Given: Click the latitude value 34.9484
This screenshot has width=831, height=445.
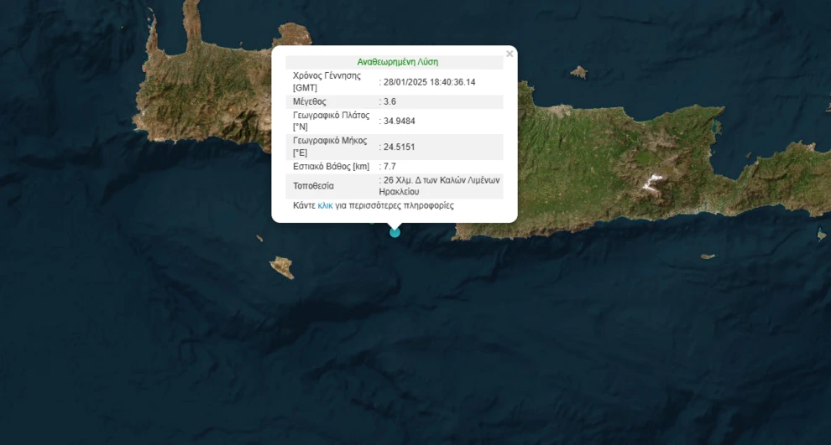Looking at the screenshot, I should point(399,121).
